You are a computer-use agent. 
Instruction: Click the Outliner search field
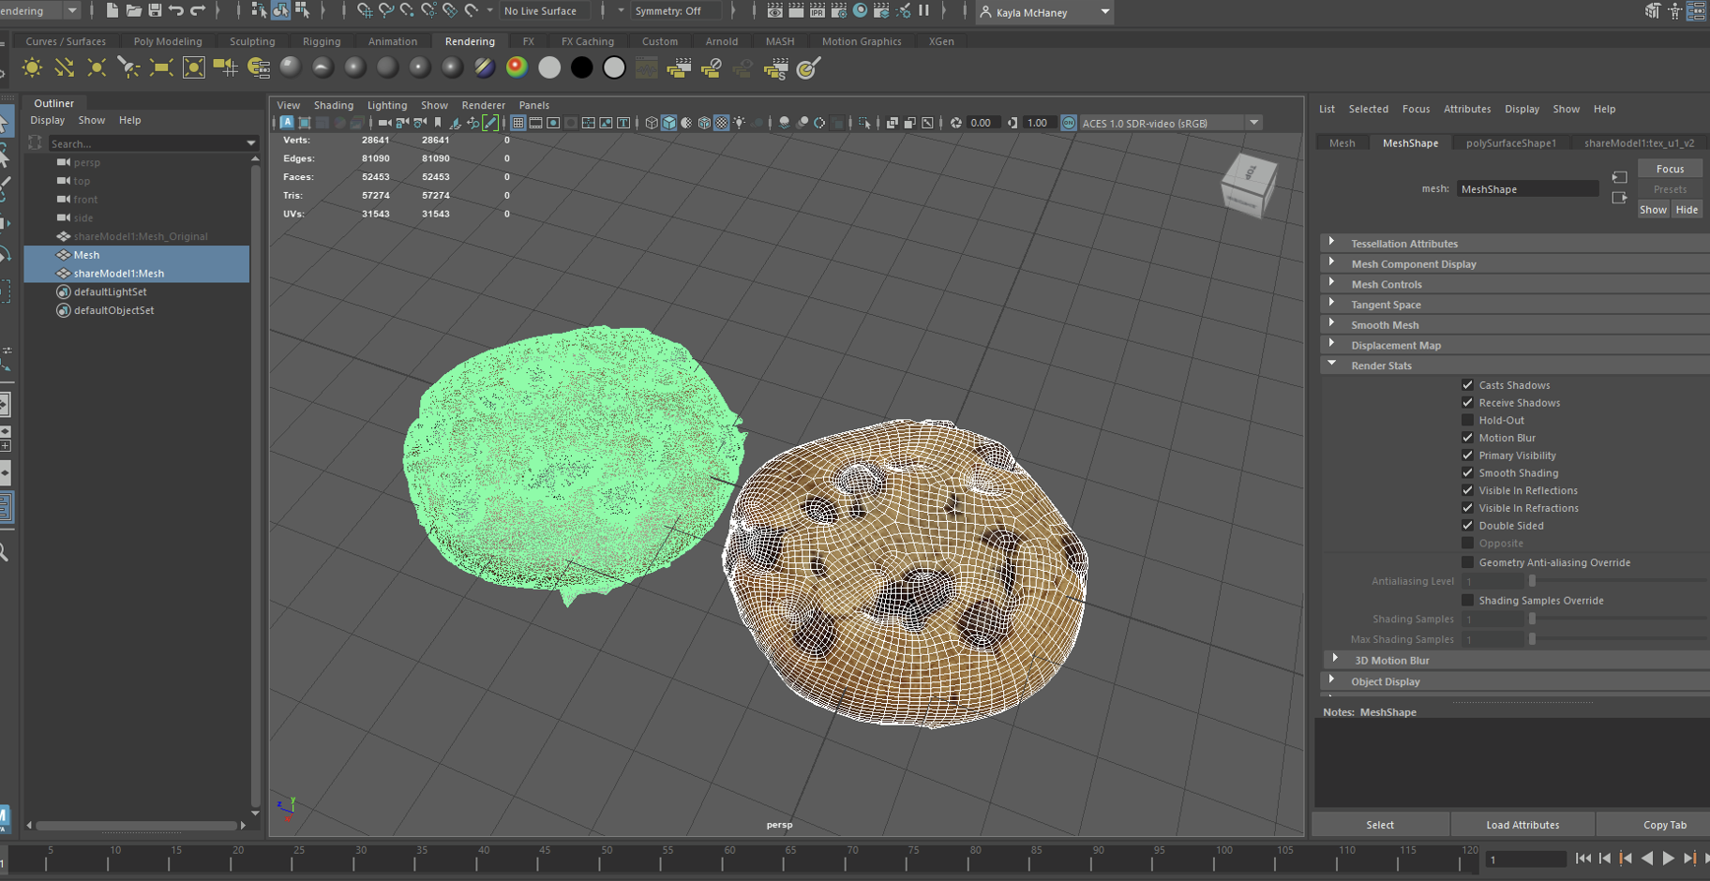tap(146, 143)
